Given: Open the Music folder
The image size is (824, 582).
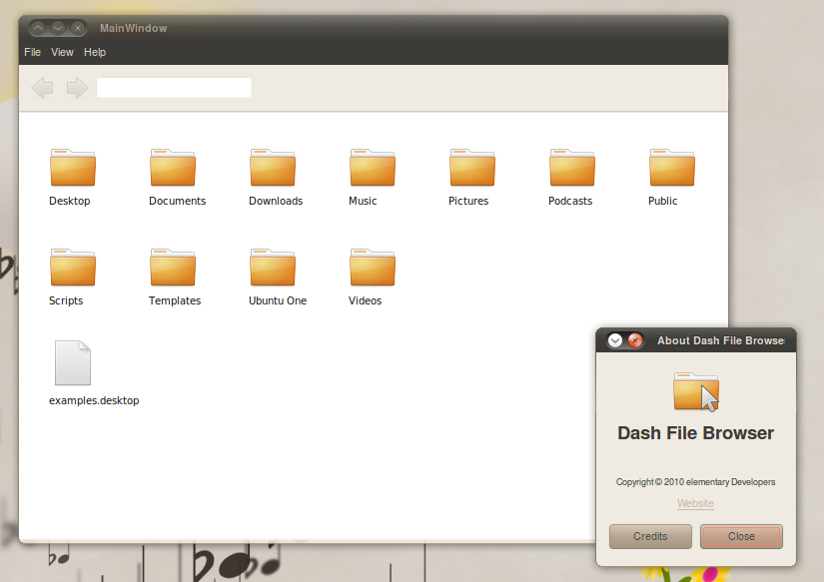Looking at the screenshot, I should click(371, 168).
